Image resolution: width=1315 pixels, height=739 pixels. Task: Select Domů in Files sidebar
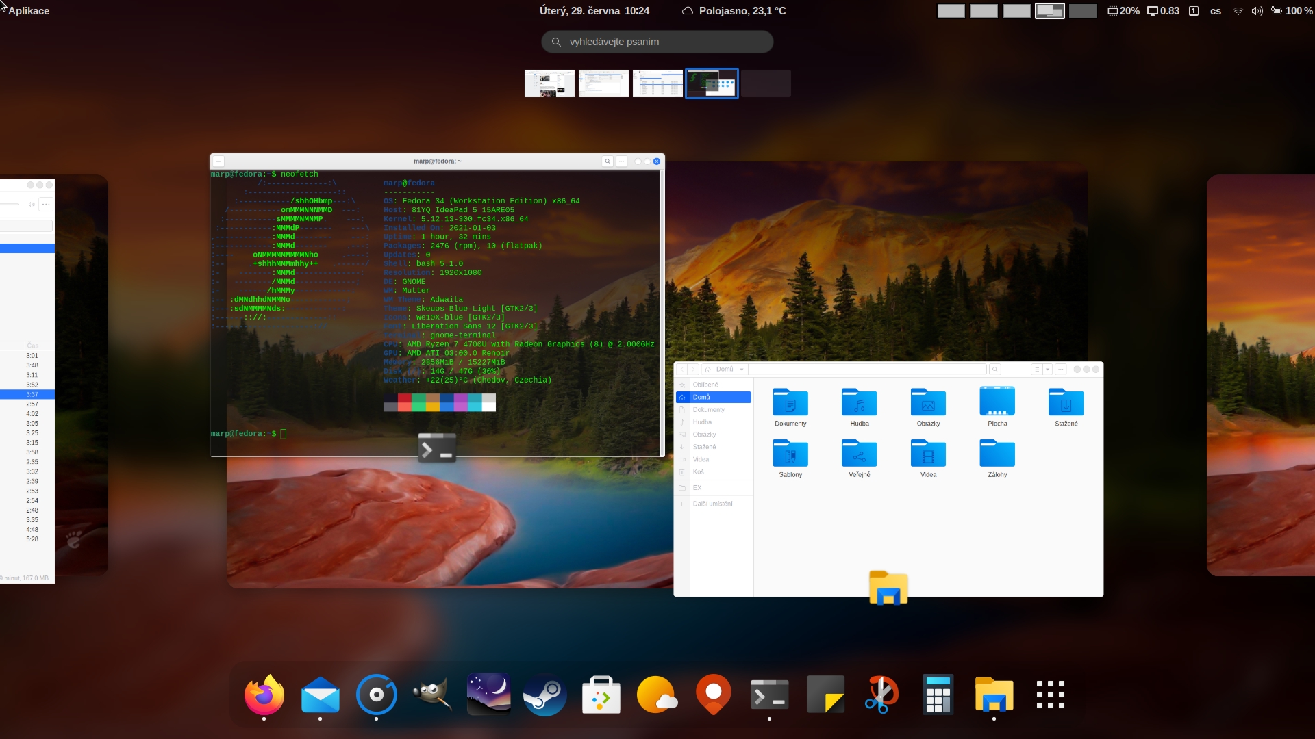[x=713, y=397]
